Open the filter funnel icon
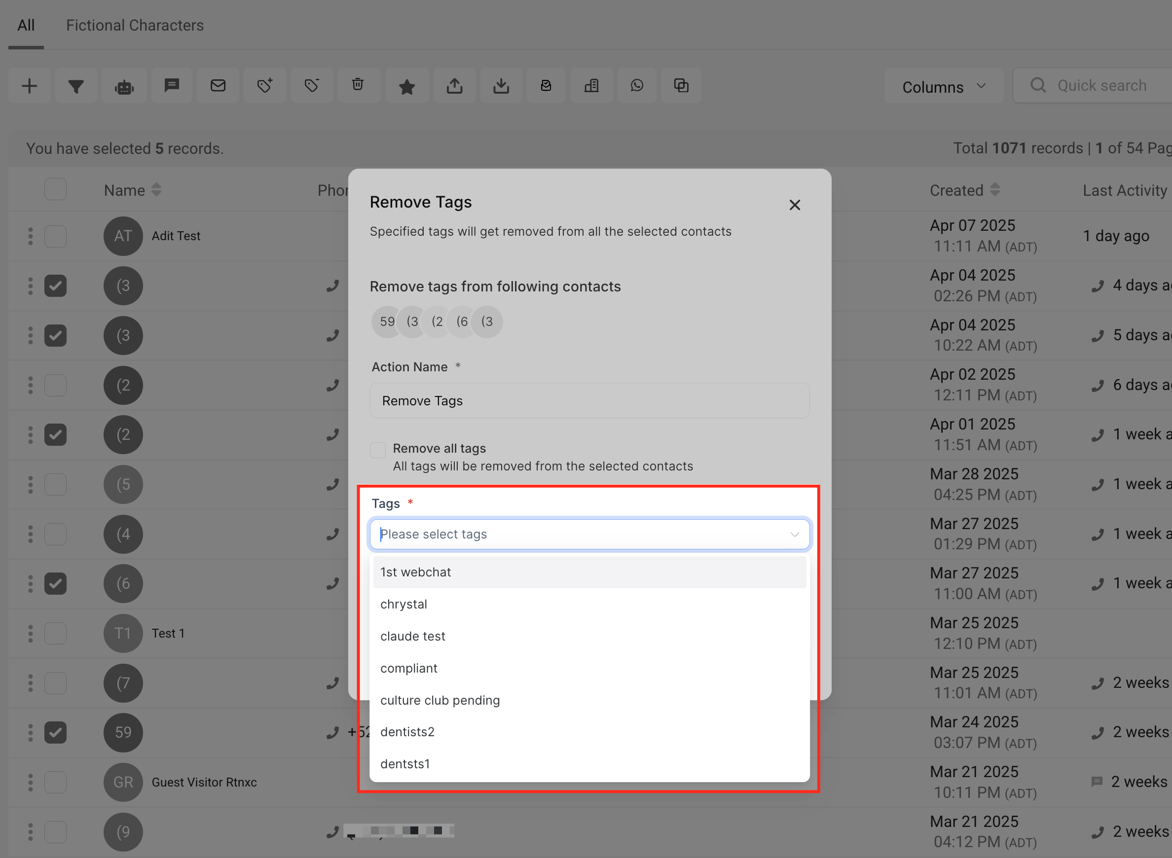 click(x=76, y=86)
